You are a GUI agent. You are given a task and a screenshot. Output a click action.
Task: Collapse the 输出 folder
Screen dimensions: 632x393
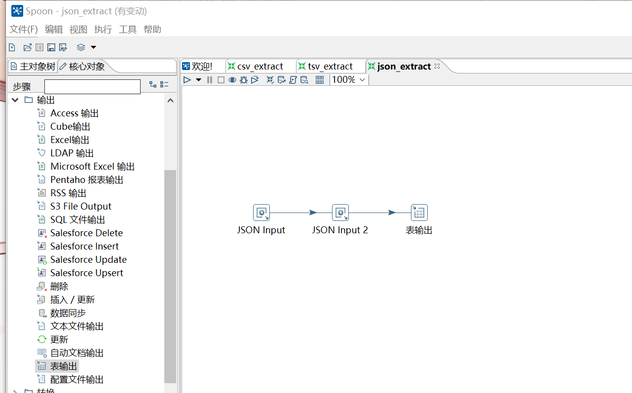tap(15, 100)
